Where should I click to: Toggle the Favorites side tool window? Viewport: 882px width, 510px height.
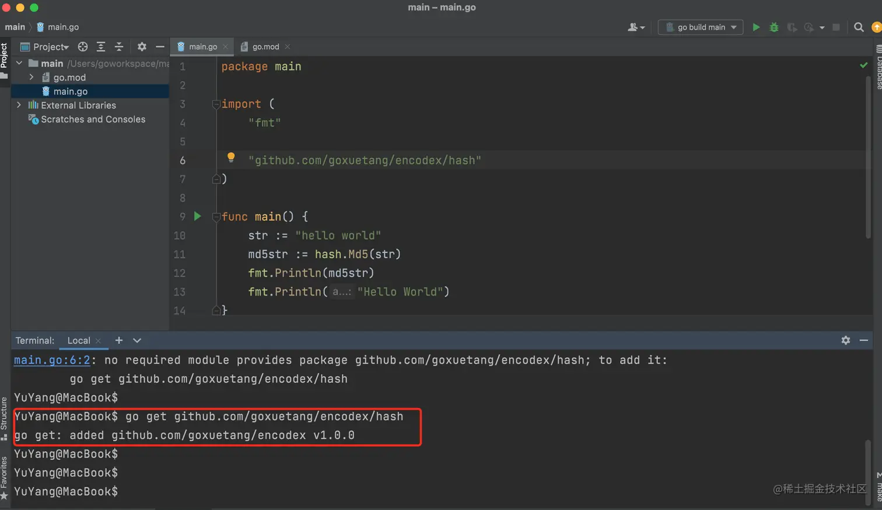point(5,478)
